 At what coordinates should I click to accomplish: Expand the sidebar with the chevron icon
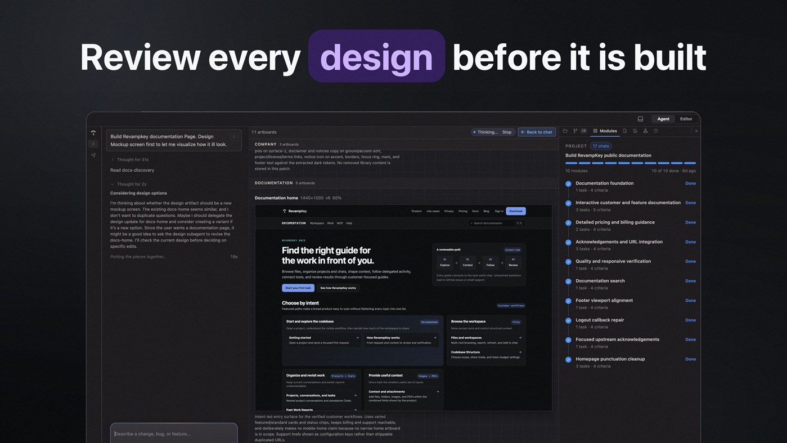point(93,144)
